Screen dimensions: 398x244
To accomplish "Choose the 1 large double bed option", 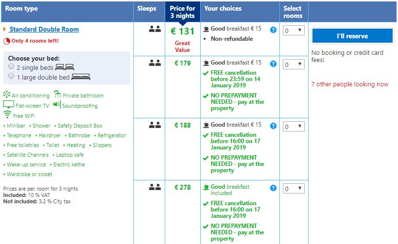I will coord(11,76).
